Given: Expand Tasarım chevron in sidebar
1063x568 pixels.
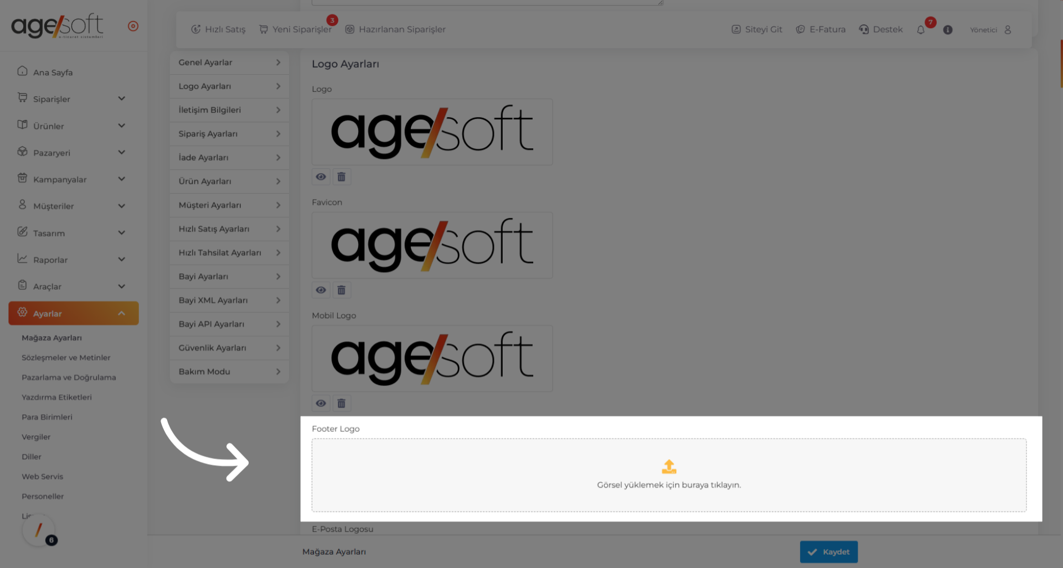Looking at the screenshot, I should 122,232.
